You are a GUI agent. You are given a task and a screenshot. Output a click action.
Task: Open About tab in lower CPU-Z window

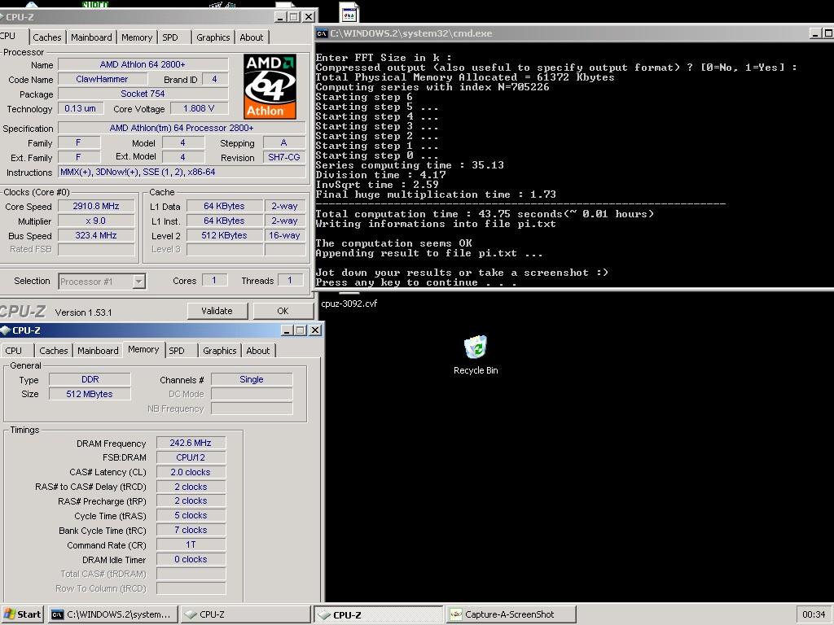tap(258, 351)
